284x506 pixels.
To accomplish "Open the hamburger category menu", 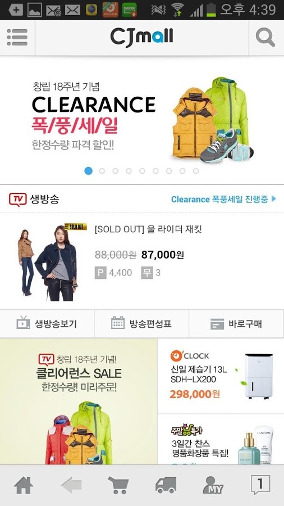I will coord(17,38).
